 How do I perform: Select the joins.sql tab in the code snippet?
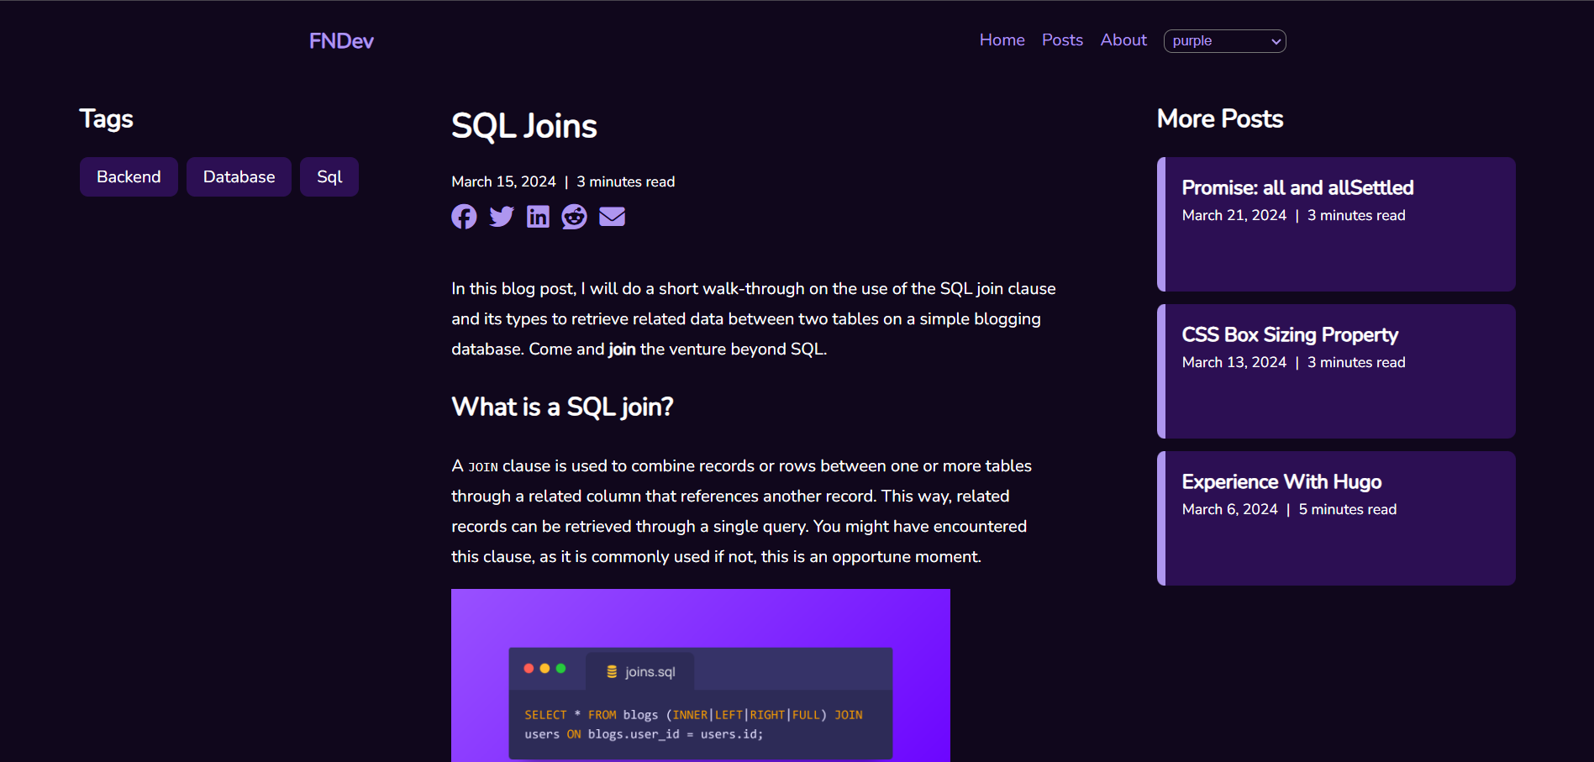(x=640, y=671)
